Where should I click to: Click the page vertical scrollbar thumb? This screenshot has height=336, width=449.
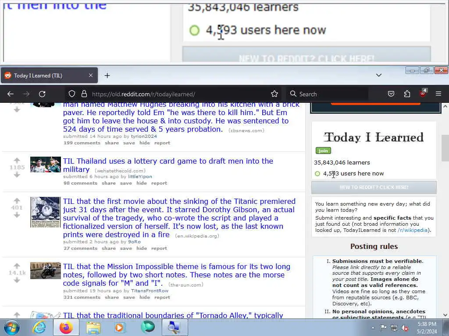point(445,148)
